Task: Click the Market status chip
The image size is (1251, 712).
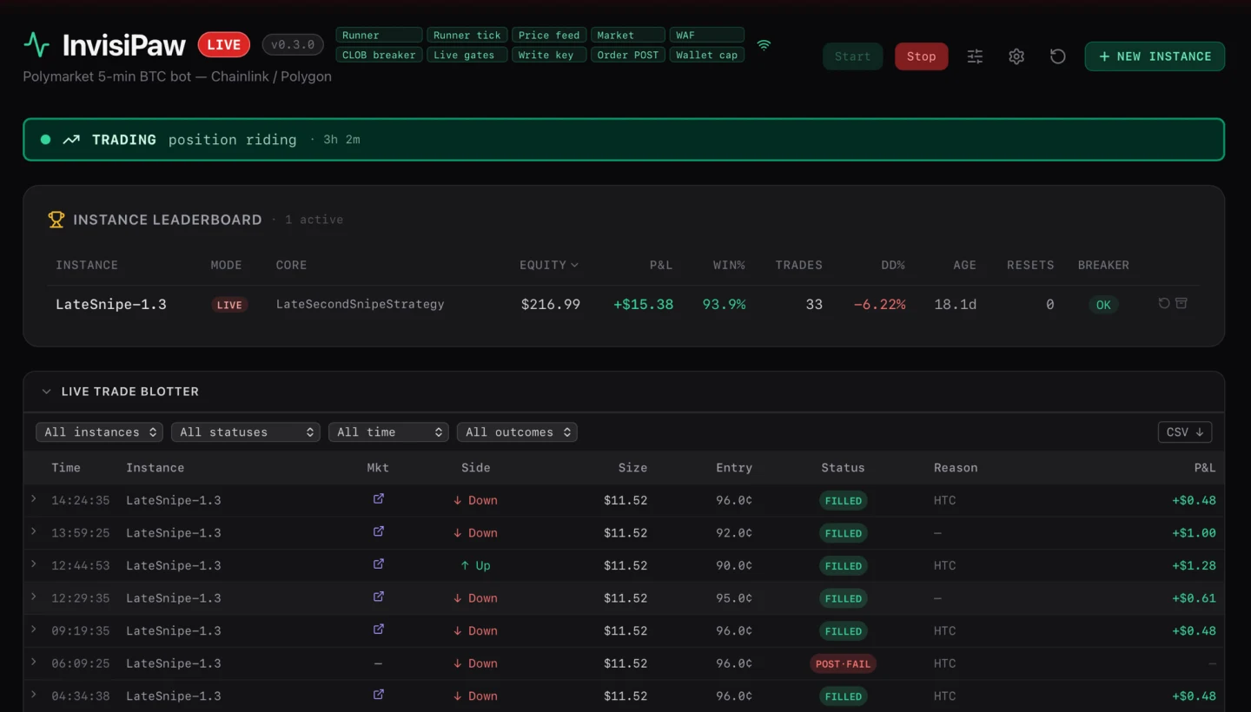Action: 628,35
